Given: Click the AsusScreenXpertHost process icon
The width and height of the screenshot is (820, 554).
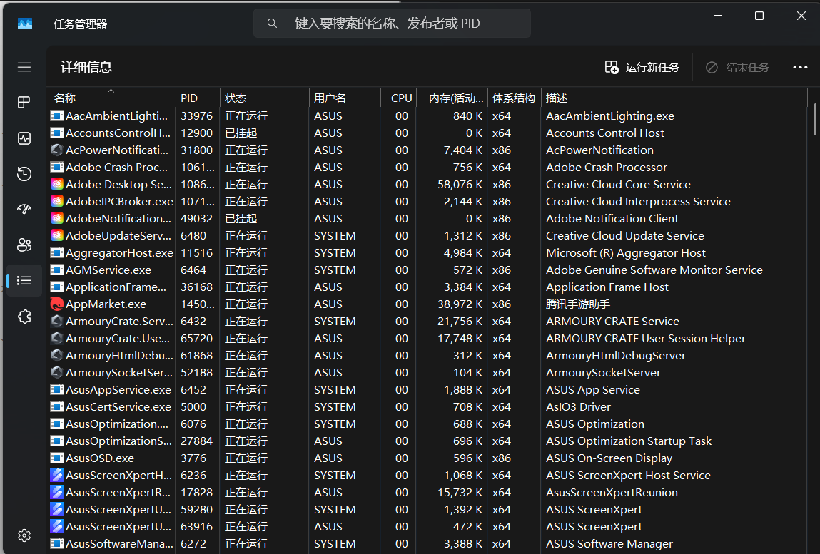Looking at the screenshot, I should coord(57,475).
